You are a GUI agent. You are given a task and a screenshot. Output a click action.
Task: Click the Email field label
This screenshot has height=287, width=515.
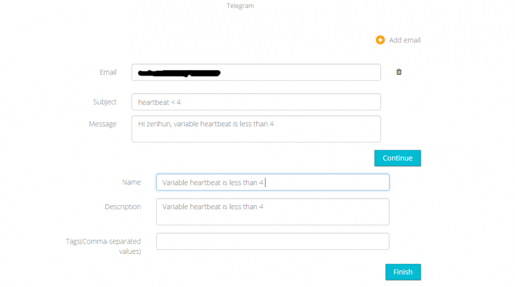tap(108, 73)
